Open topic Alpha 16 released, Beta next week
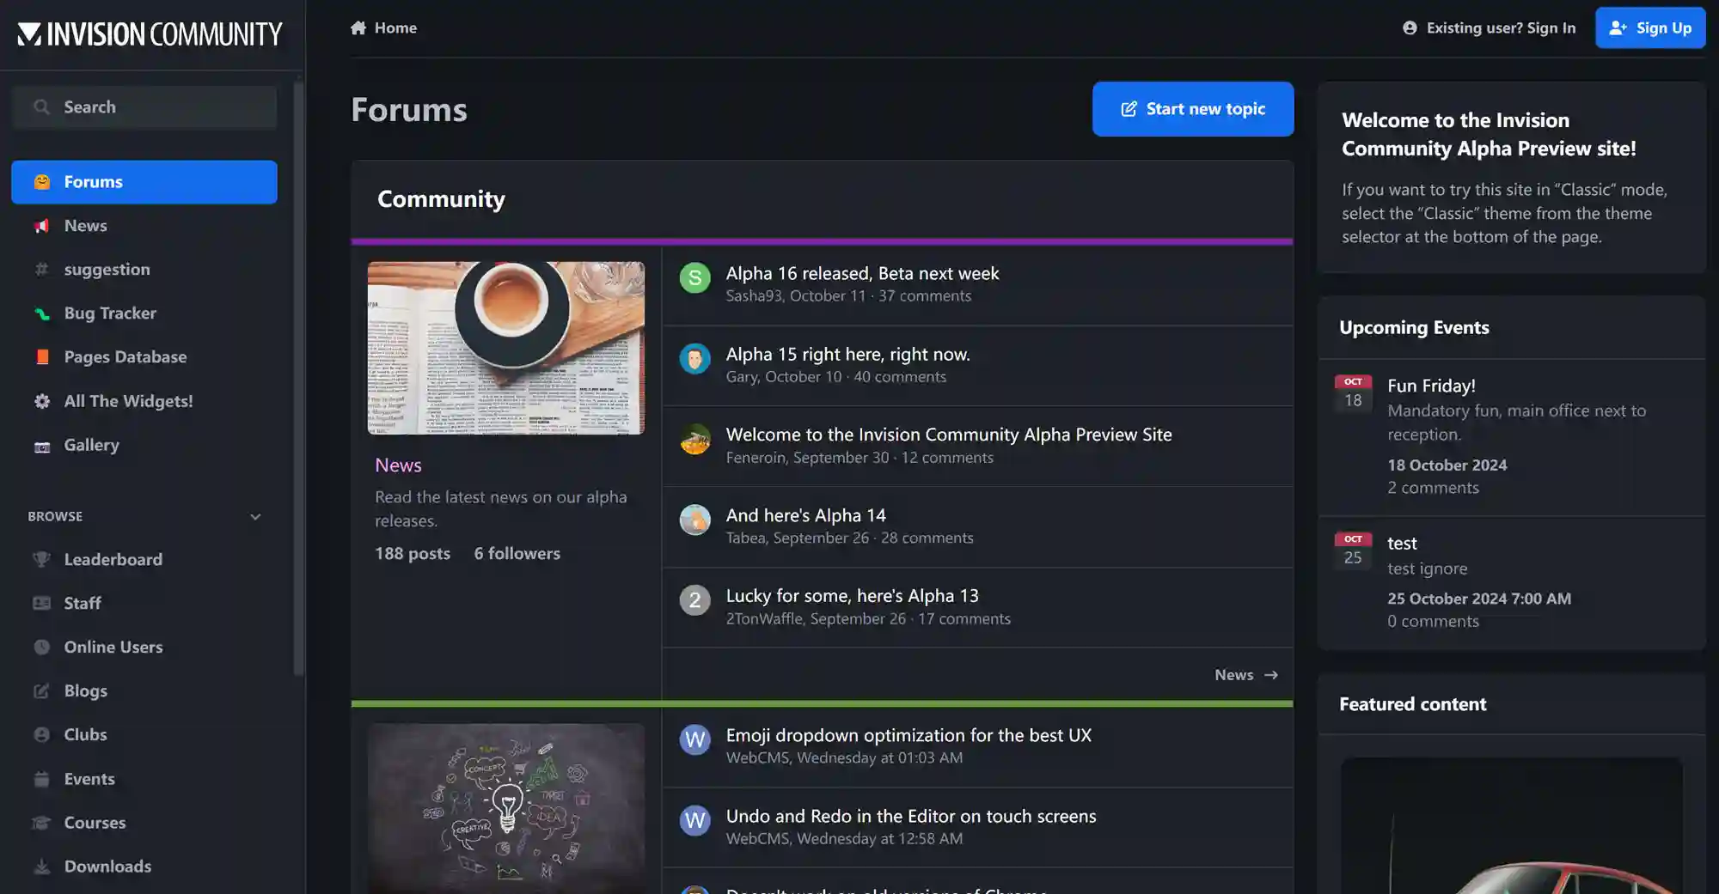 pos(862,273)
